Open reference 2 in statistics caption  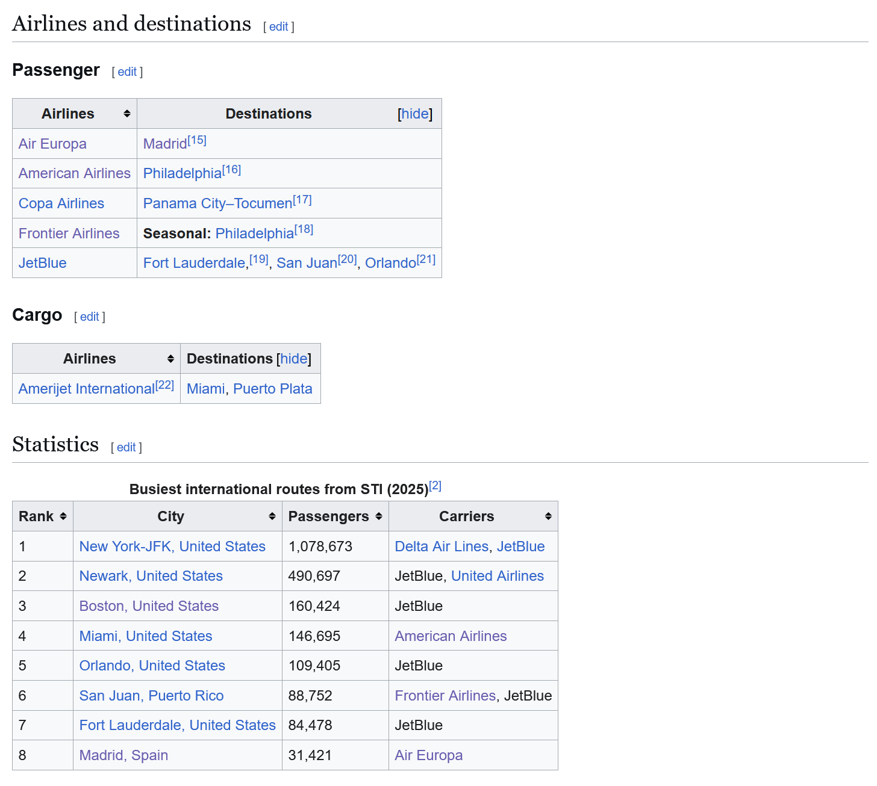(x=435, y=486)
